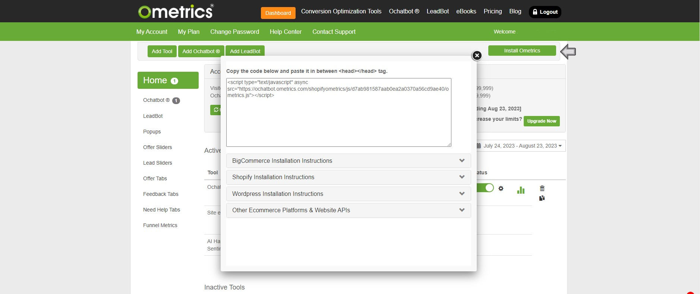The height and width of the screenshot is (294, 700).
Task: Select Home in the sidebar
Action: click(x=168, y=80)
